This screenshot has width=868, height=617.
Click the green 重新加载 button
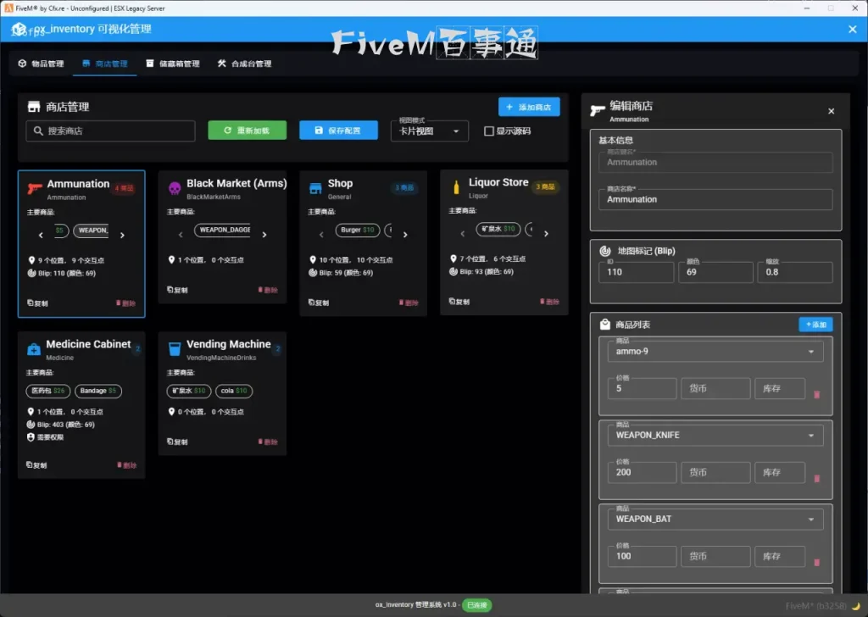[x=248, y=131]
